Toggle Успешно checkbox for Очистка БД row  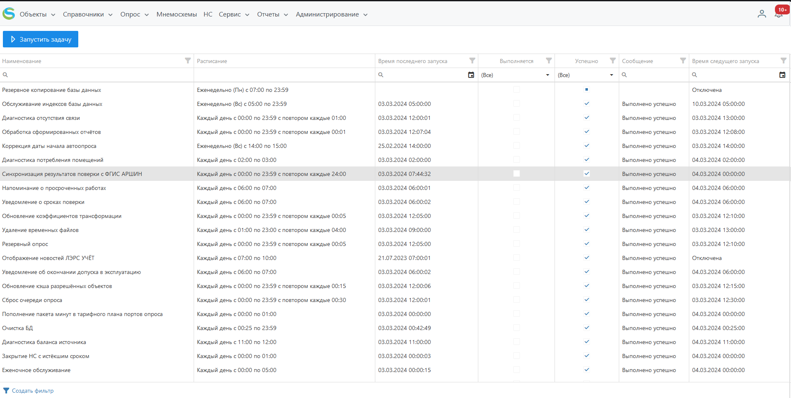(587, 328)
